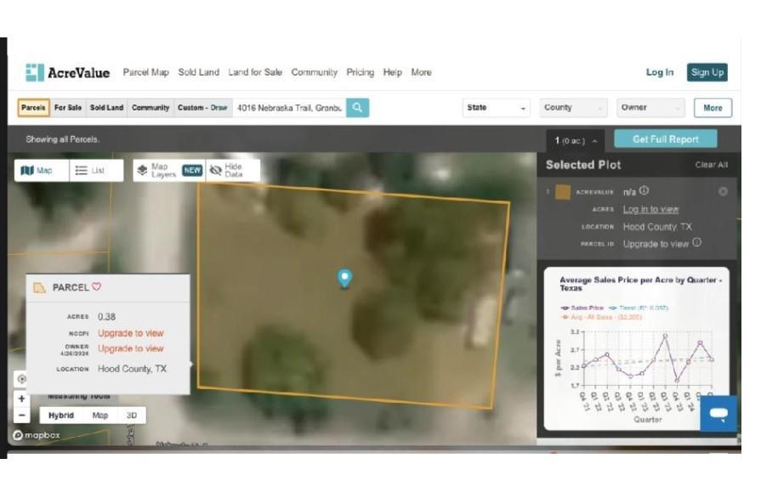The height and width of the screenshot is (481, 761).
Task: Zoom out on the map
Action: point(22,416)
